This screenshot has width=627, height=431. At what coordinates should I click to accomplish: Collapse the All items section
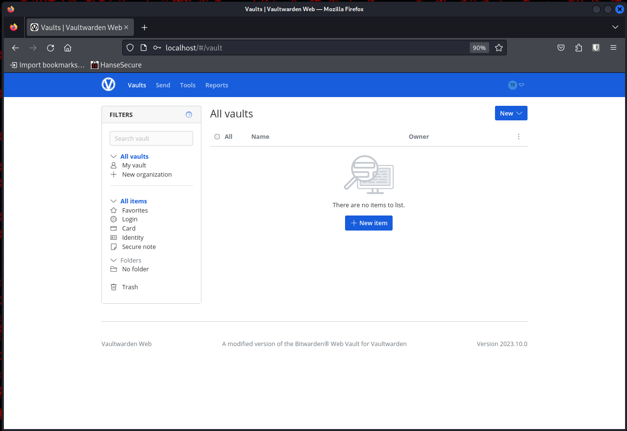pos(114,201)
